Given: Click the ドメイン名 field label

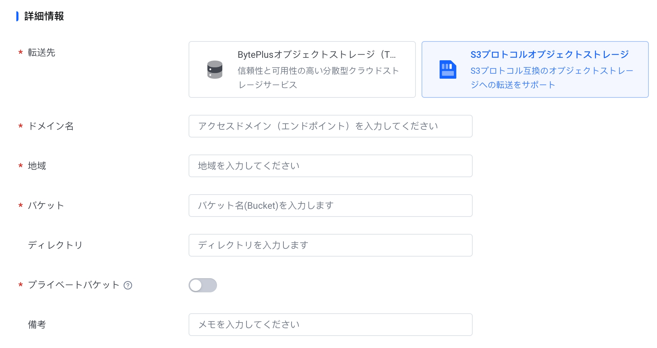Looking at the screenshot, I should click(x=51, y=126).
